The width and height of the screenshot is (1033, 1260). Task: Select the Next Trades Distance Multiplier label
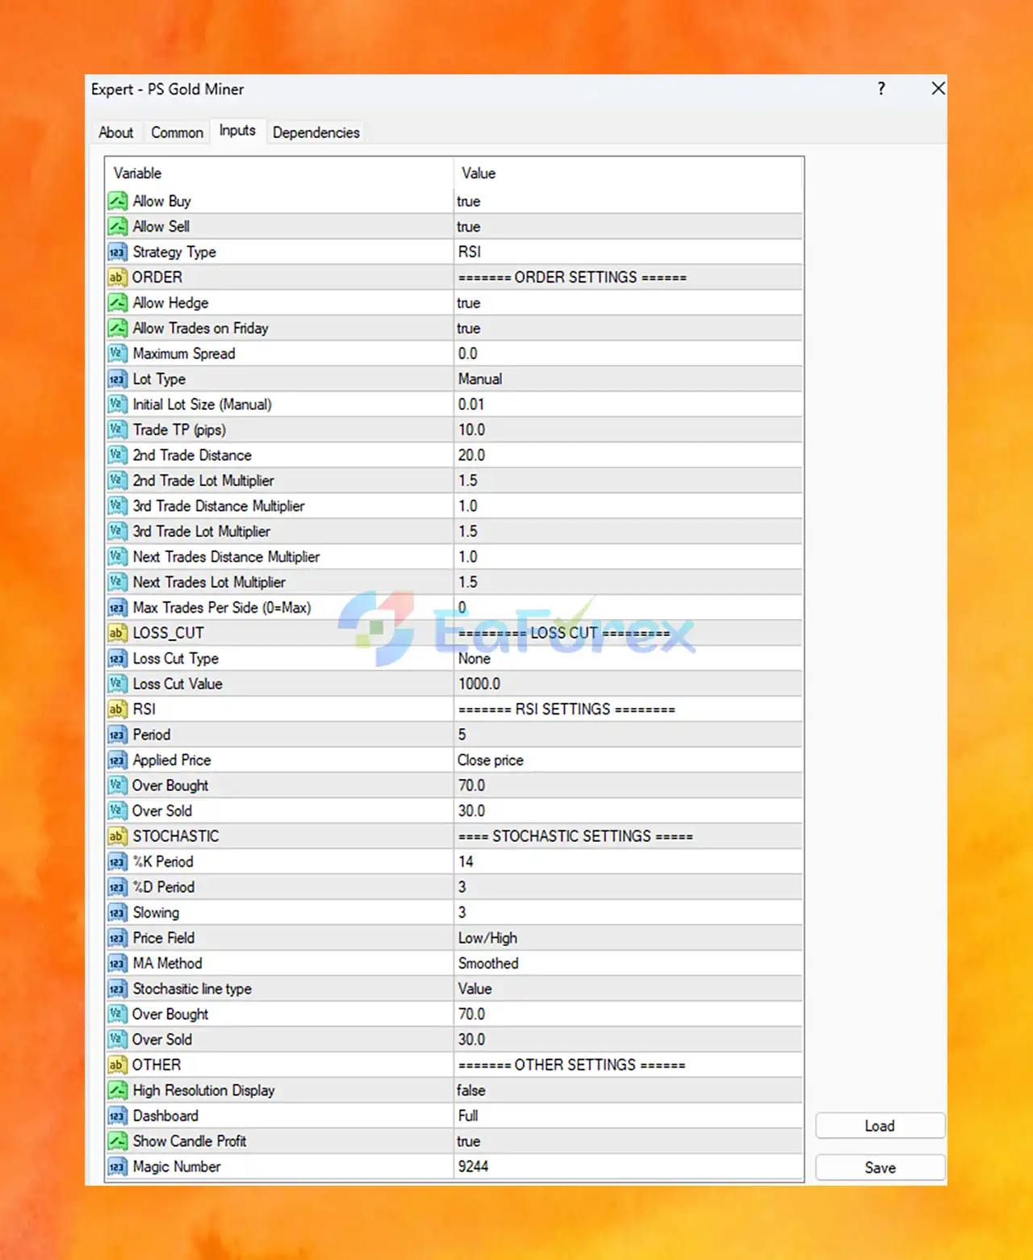point(226,557)
